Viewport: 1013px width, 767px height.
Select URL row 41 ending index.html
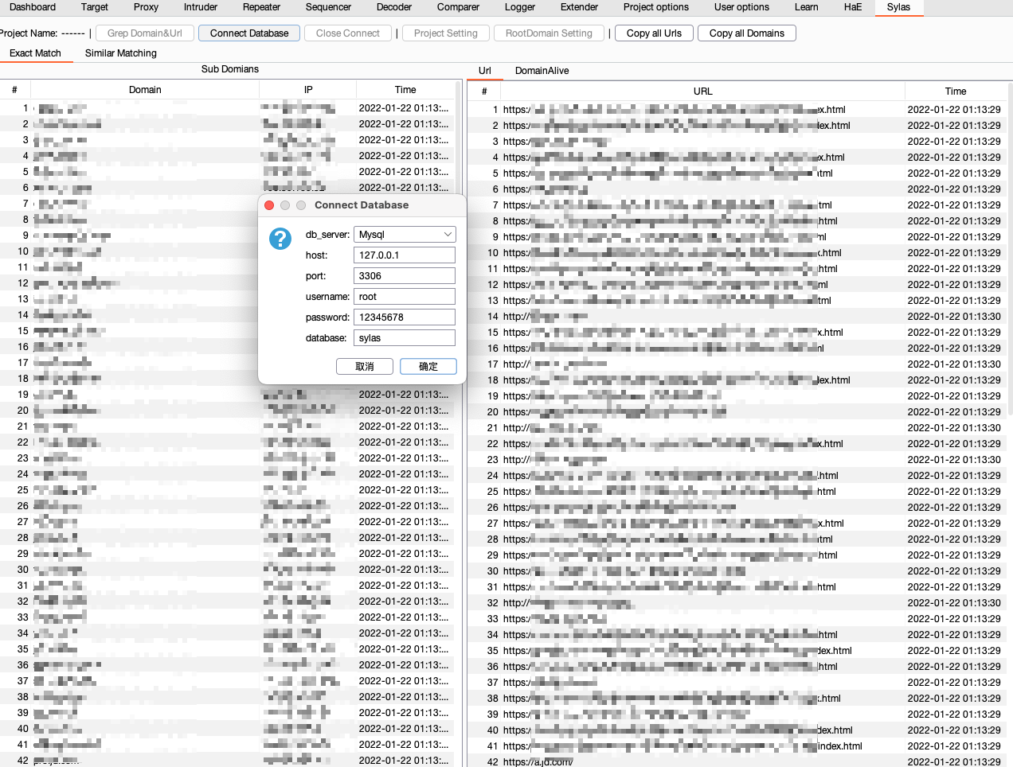[737, 746]
